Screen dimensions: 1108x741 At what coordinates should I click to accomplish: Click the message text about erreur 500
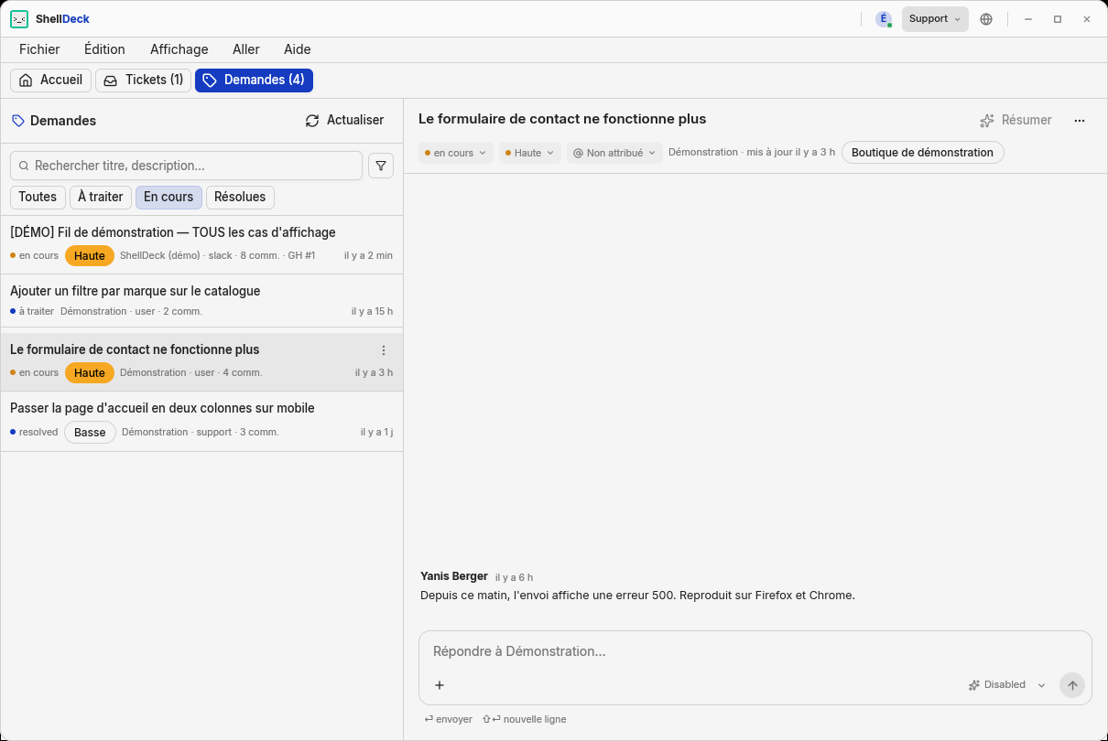(637, 596)
